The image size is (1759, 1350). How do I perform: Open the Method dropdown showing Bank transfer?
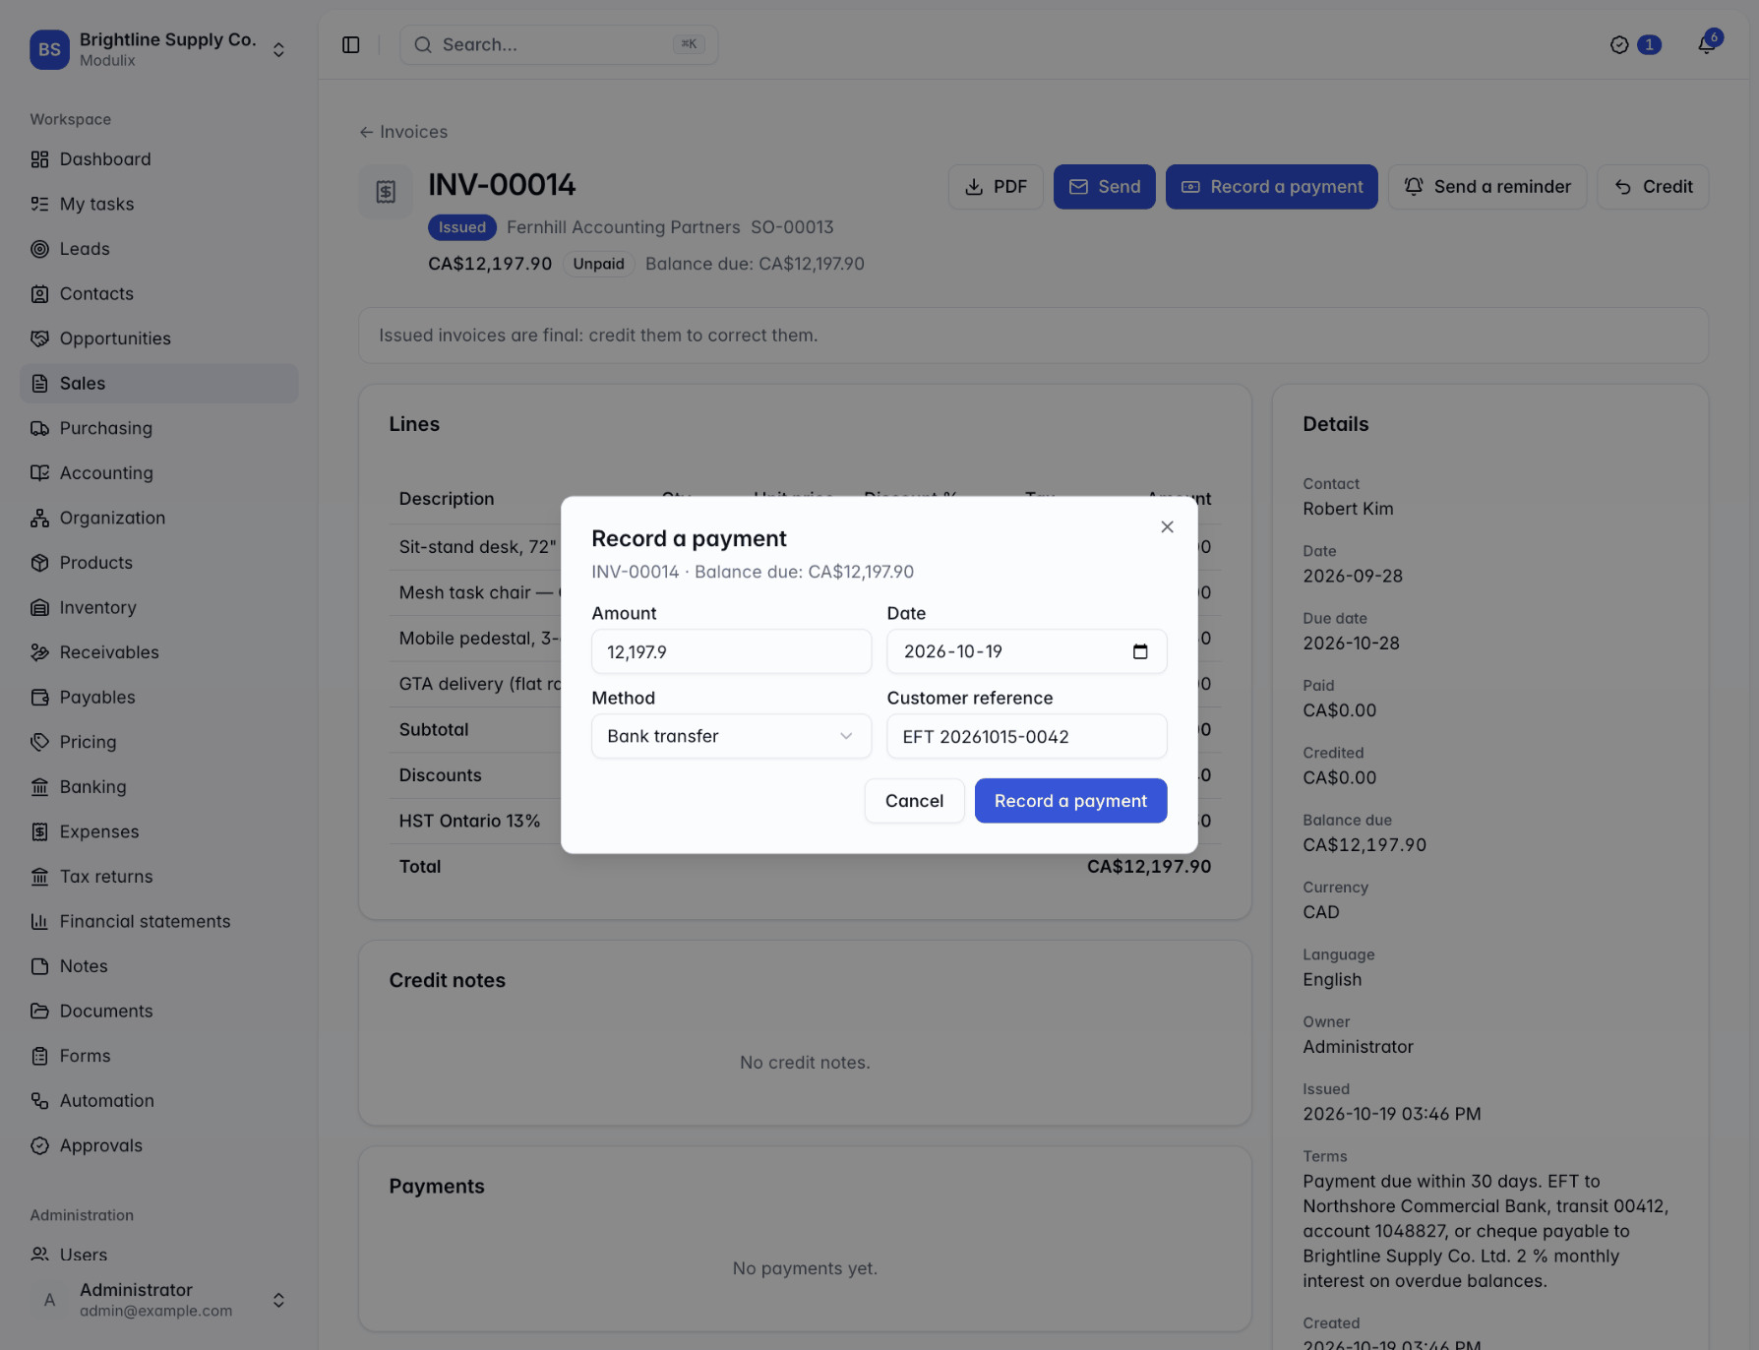pos(731,736)
